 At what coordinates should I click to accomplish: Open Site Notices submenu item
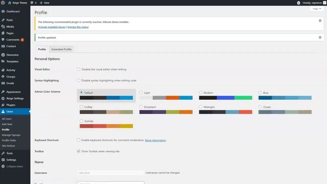(9, 146)
